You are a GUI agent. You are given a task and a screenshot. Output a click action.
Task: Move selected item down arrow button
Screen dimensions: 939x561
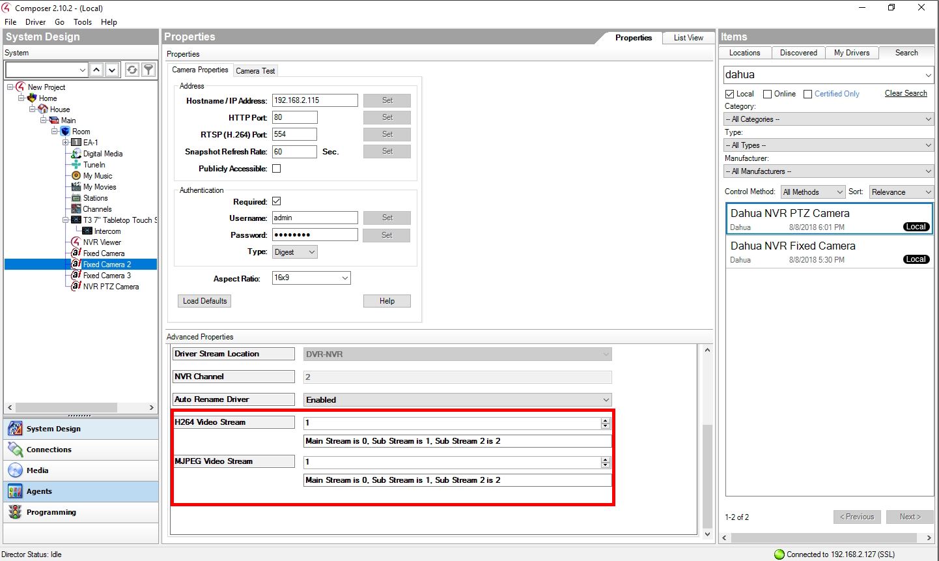113,70
